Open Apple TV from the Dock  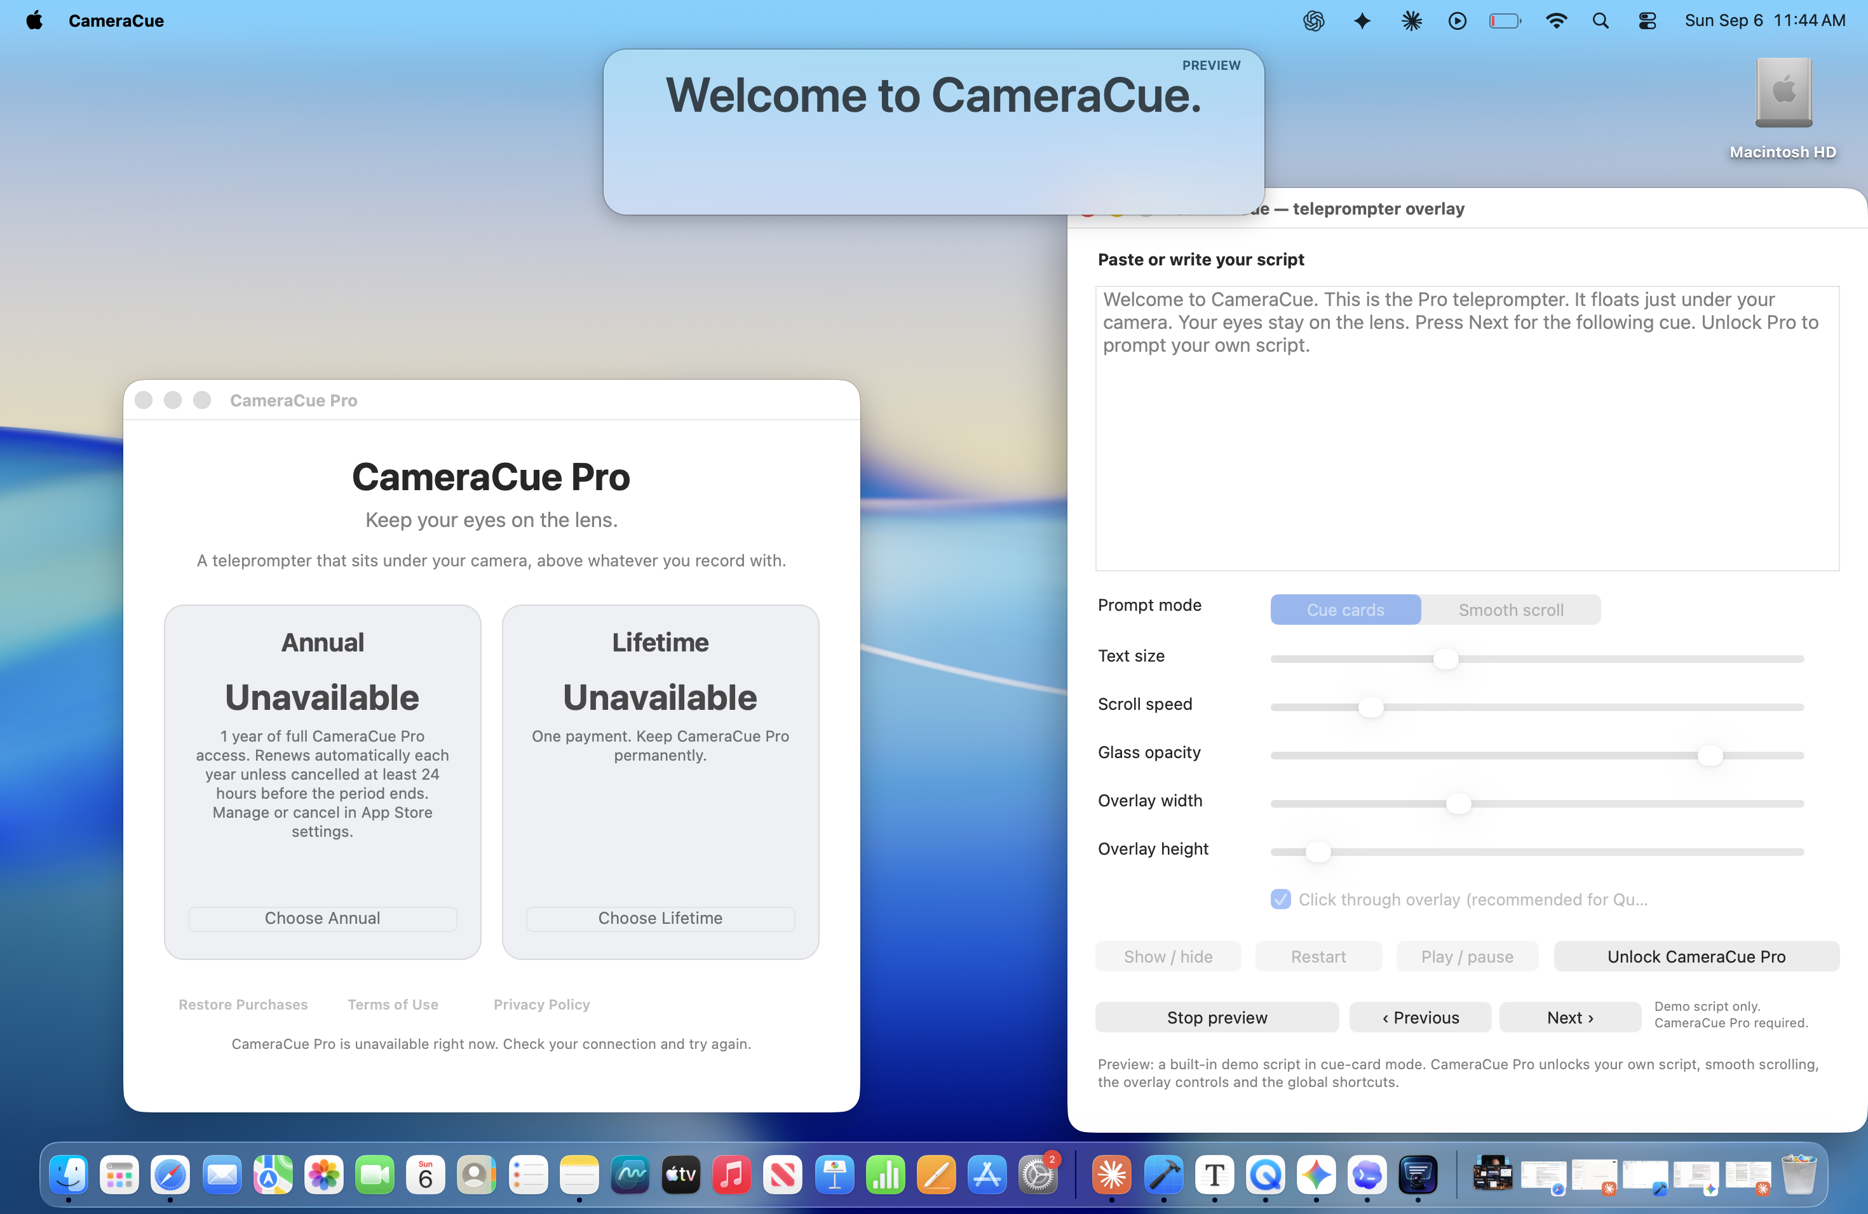pyautogui.click(x=681, y=1175)
